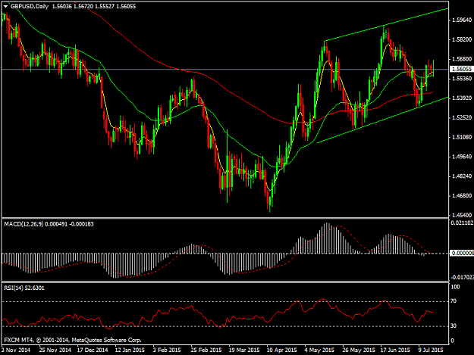Click the 19 Mar 2015 date label

click(x=243, y=350)
